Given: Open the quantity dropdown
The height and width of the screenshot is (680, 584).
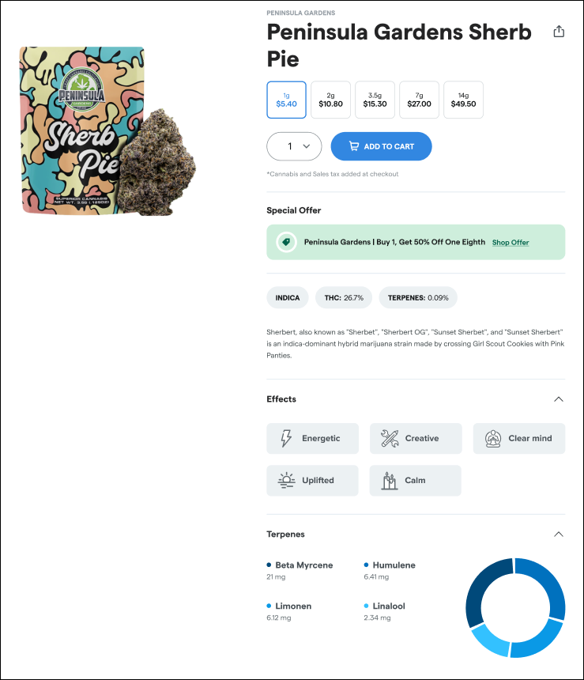Looking at the screenshot, I should (294, 146).
